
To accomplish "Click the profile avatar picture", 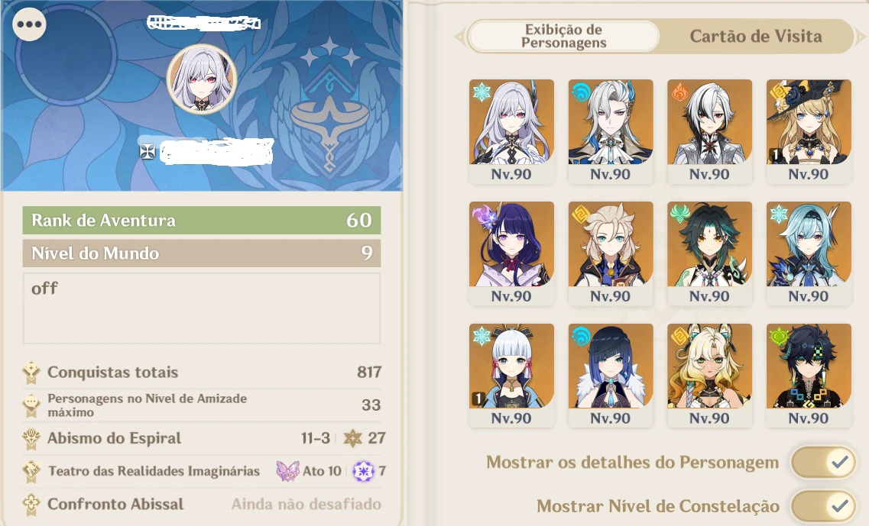I will point(203,79).
